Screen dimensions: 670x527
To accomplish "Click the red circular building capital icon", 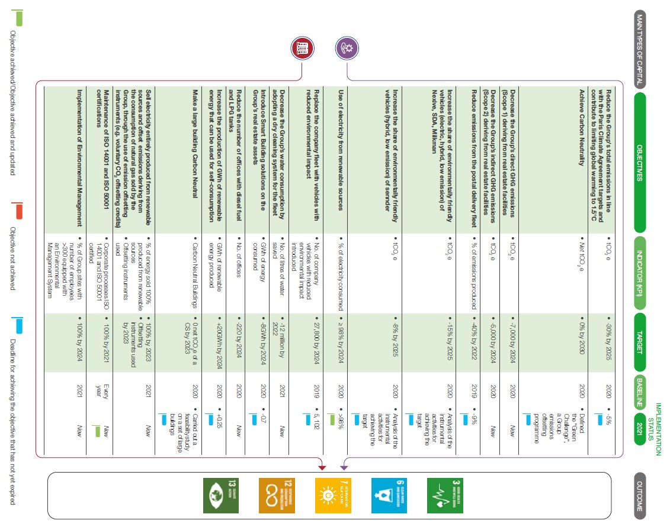I will [x=302, y=47].
